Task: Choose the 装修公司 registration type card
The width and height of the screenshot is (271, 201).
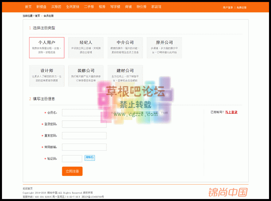Action: pos(86,76)
